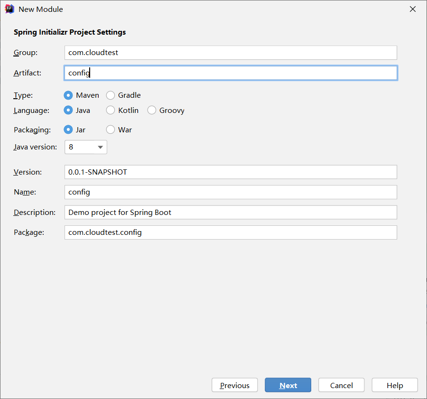Cancel the module creation

[341, 385]
